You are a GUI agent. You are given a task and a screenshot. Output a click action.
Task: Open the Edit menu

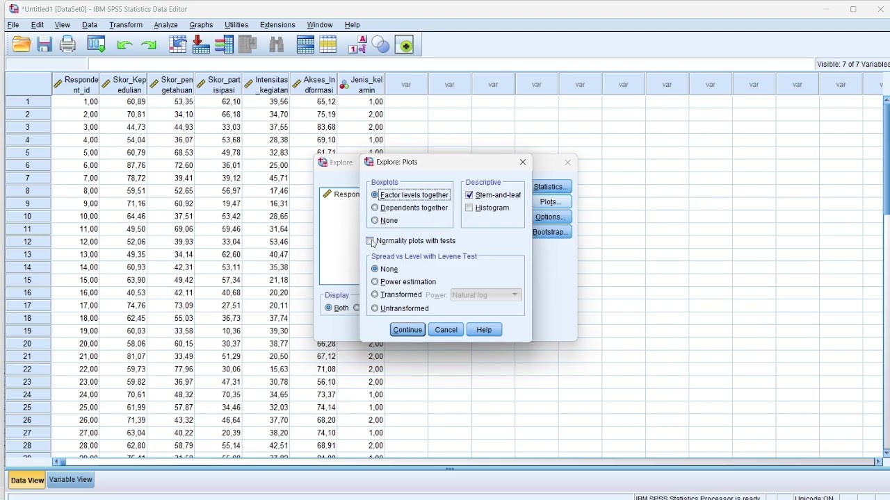pos(38,25)
